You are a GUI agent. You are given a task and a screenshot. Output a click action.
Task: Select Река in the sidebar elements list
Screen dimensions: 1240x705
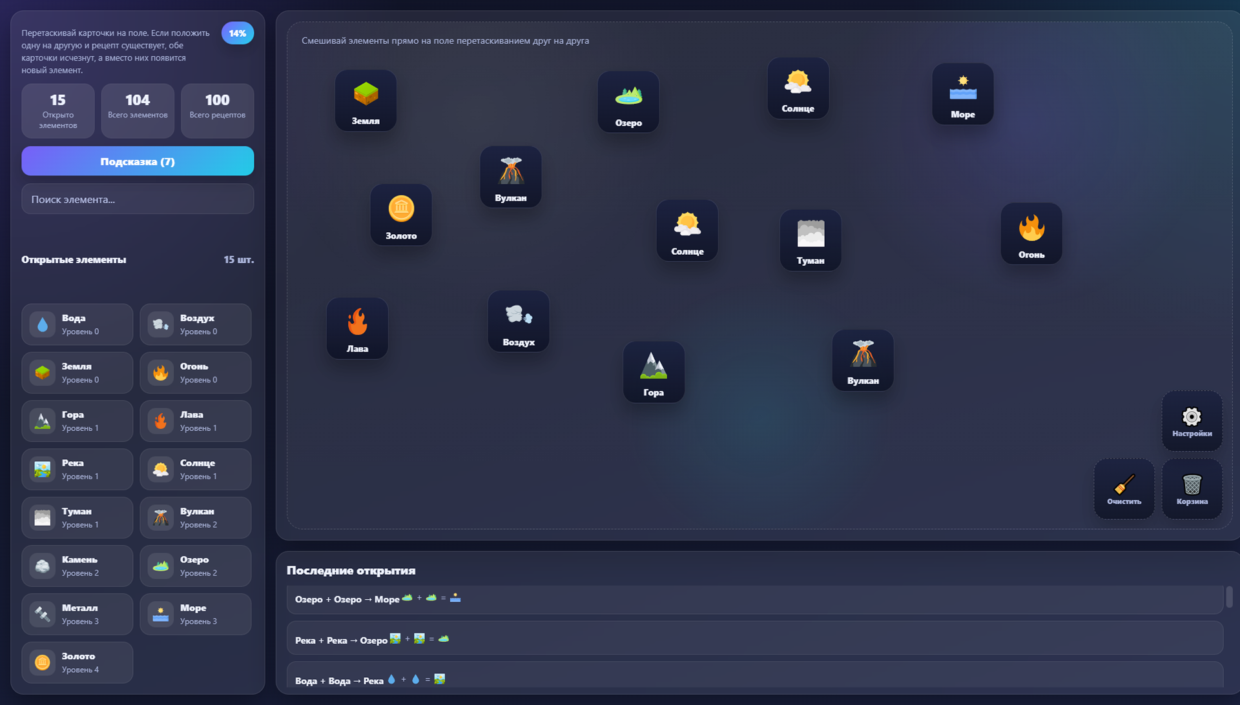pyautogui.click(x=77, y=469)
